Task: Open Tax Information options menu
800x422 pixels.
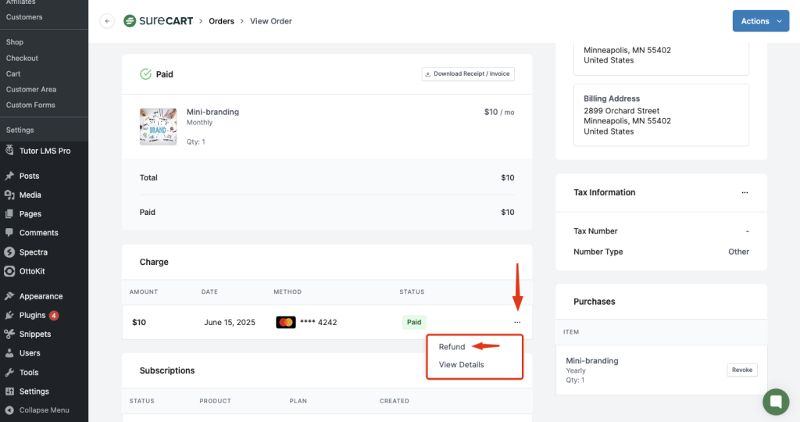Action: pos(745,192)
